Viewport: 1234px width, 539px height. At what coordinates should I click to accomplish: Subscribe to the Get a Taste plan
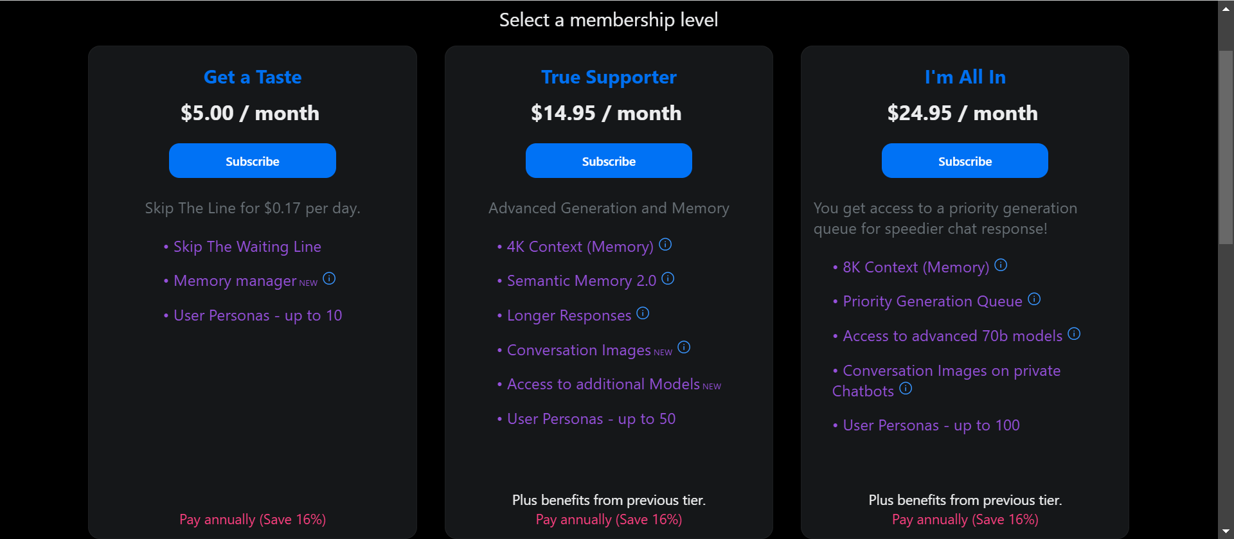(253, 161)
